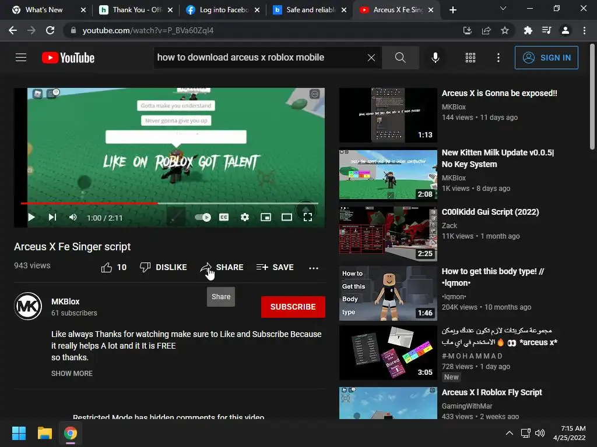Clear the search box with the X
Viewport: 597px width, 447px height.
coord(371,58)
